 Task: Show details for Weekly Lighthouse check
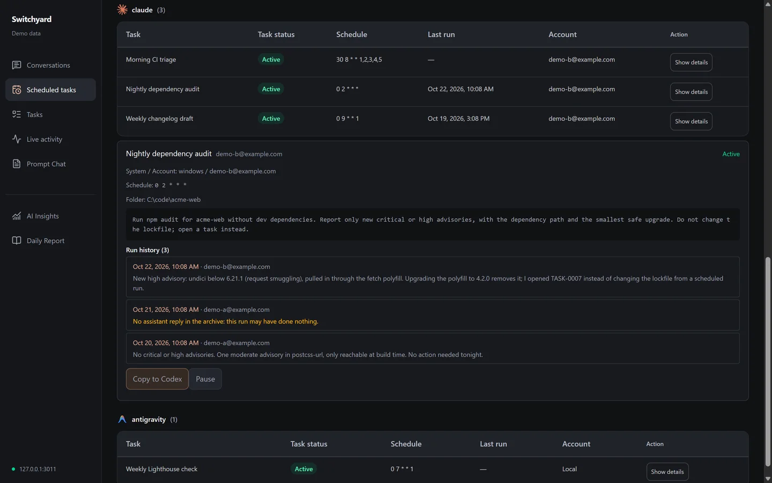pyautogui.click(x=667, y=472)
